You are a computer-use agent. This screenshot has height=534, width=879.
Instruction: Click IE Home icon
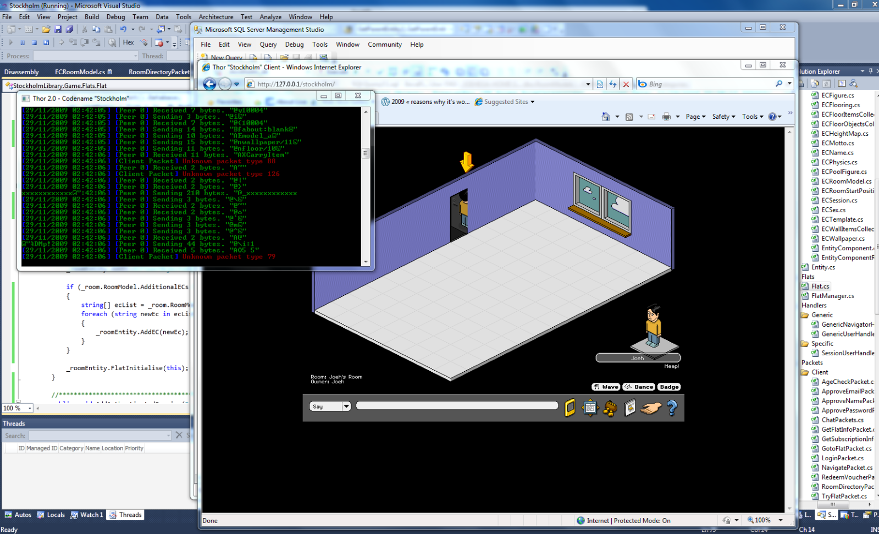pyautogui.click(x=606, y=117)
